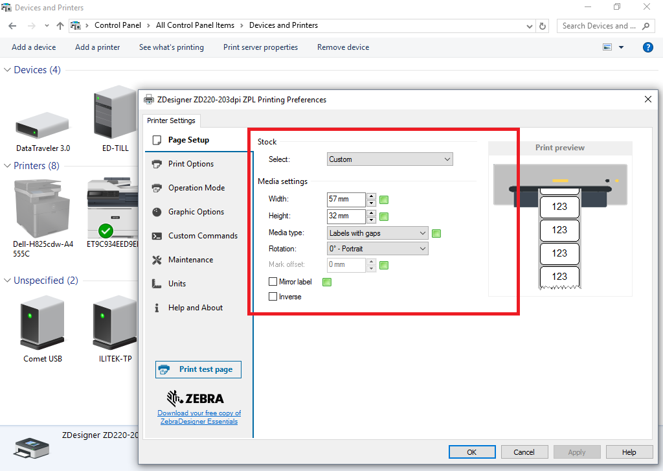Screen dimensions: 663x471
Task: Open the Help and About section
Action: pos(195,308)
